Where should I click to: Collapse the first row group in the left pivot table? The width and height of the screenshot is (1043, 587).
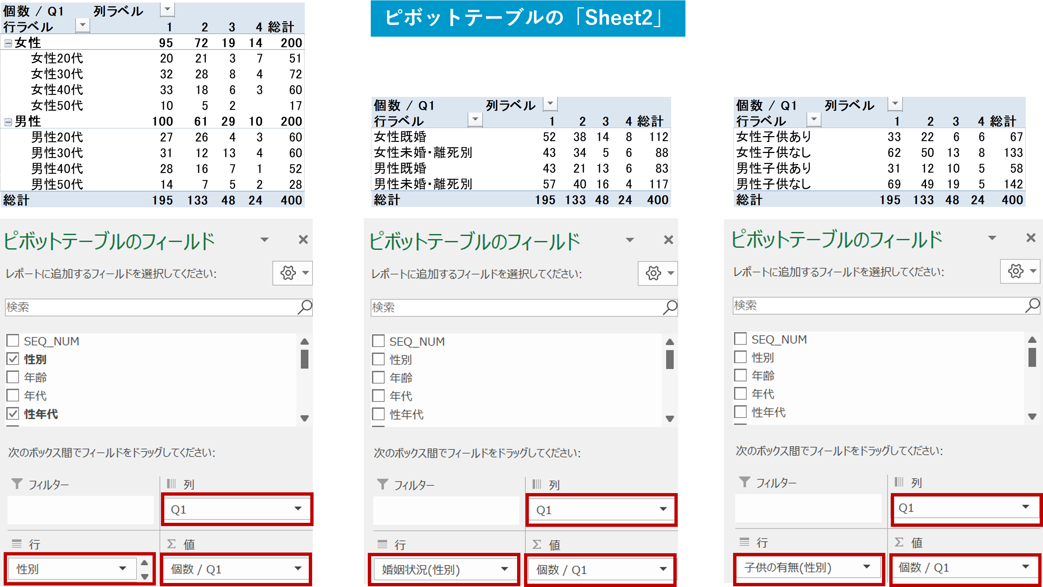tap(8, 43)
